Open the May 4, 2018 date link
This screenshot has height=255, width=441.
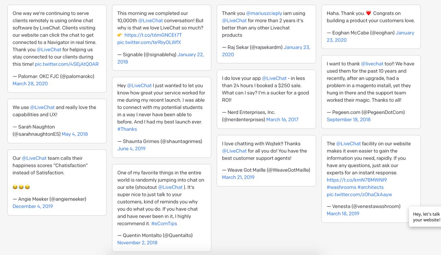coord(75,134)
